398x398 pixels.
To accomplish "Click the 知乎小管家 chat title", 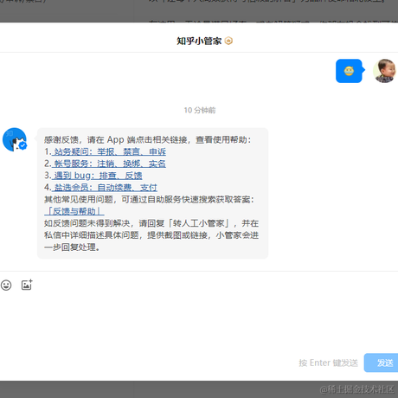I will 199,41.
